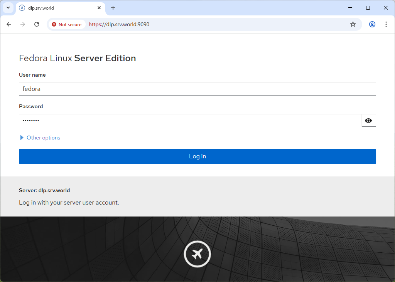Image resolution: width=395 pixels, height=282 pixels.
Task: Minimize the browser window
Action: click(x=350, y=8)
